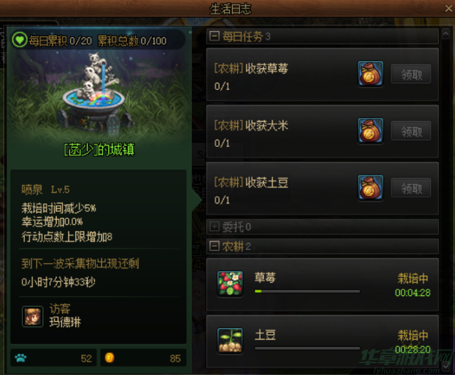Collapse the 每日任务 section
Image resolution: width=455 pixels, height=375 pixels.
(214, 36)
